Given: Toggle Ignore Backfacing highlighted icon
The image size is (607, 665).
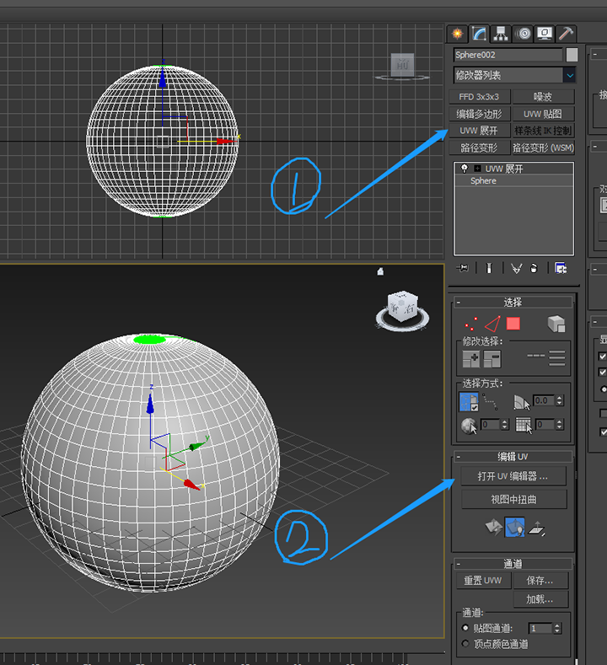Looking at the screenshot, I should click(469, 402).
